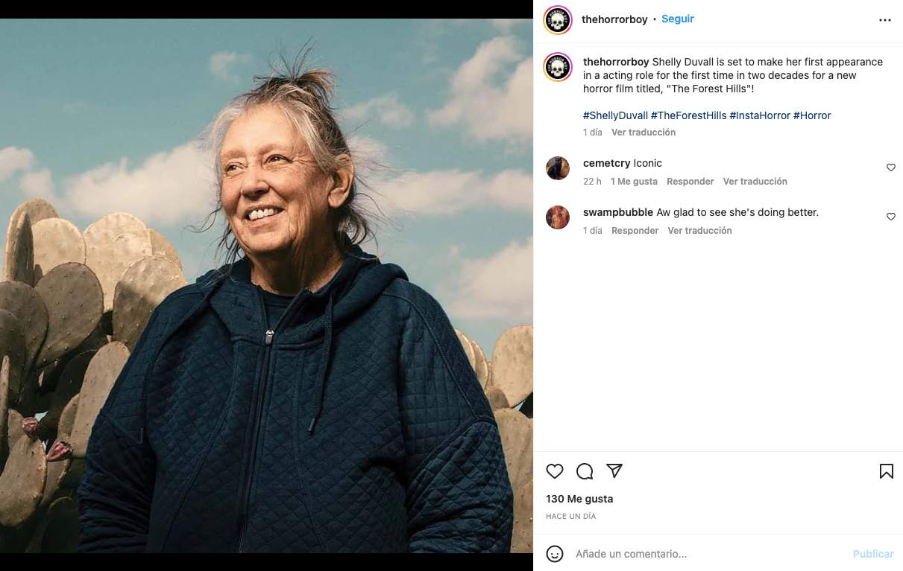The width and height of the screenshot is (903, 571).
Task: Follow thehorrorboy with Seguir
Action: [677, 19]
